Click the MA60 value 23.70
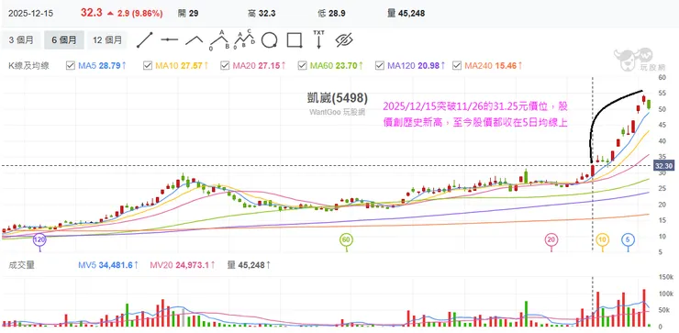679x333 pixels. point(346,66)
